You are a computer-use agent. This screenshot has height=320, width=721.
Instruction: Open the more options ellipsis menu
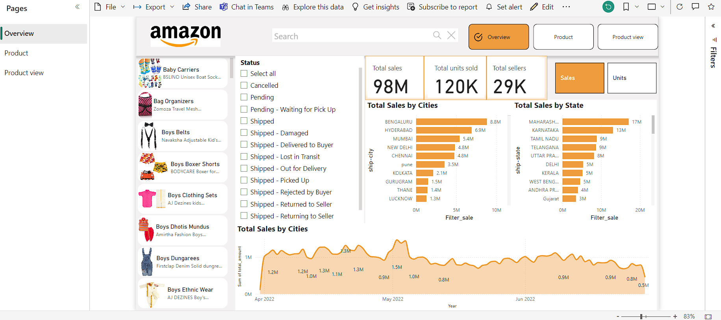(x=566, y=7)
